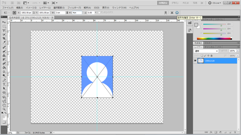Viewport: 241px width, 135px height.
Task: Select the Clone Stamp tool
Action: [4, 55]
